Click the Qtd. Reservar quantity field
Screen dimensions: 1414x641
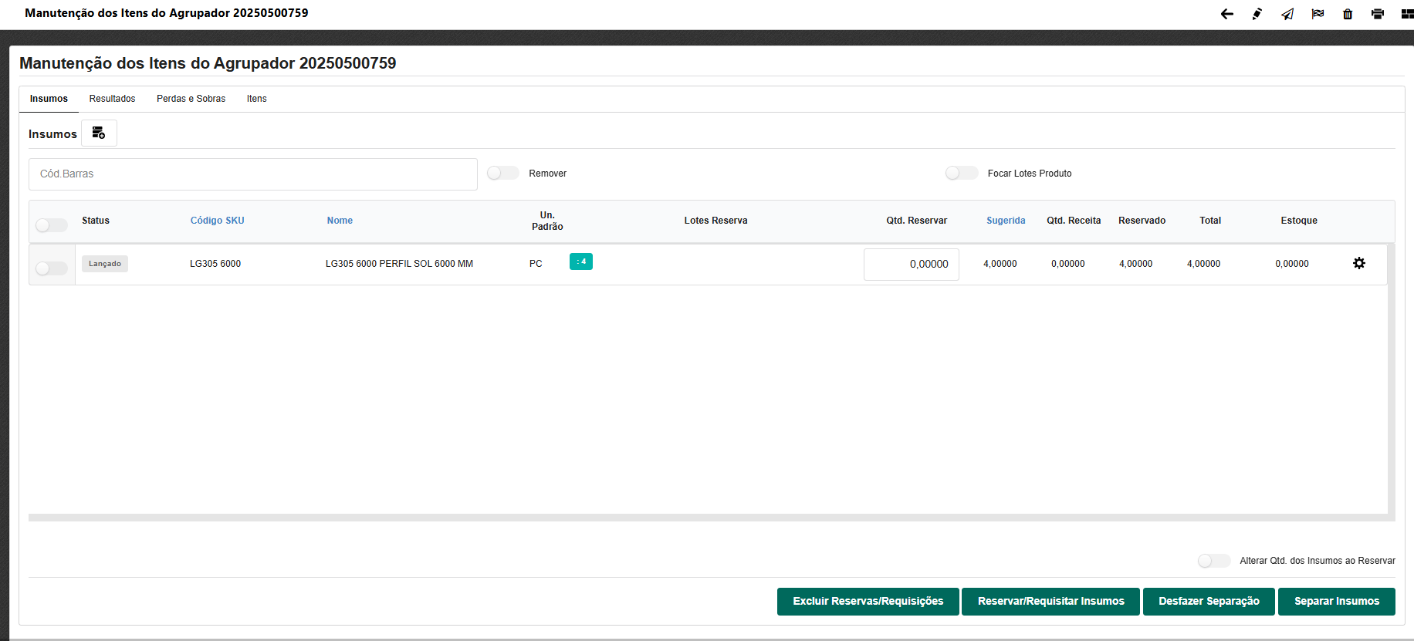pyautogui.click(x=911, y=265)
